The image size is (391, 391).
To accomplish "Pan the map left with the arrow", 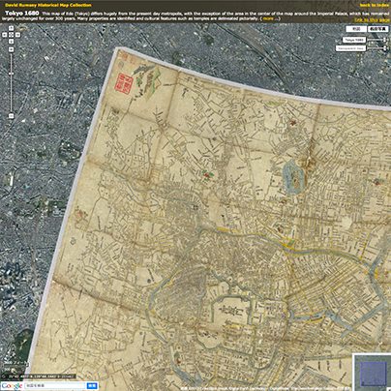I will [5, 35].
